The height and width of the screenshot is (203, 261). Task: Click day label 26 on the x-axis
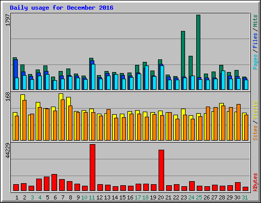click(206, 197)
